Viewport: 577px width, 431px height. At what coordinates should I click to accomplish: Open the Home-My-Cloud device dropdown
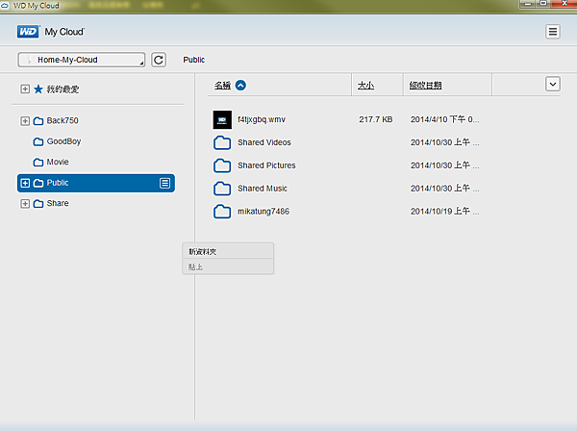[x=82, y=60]
